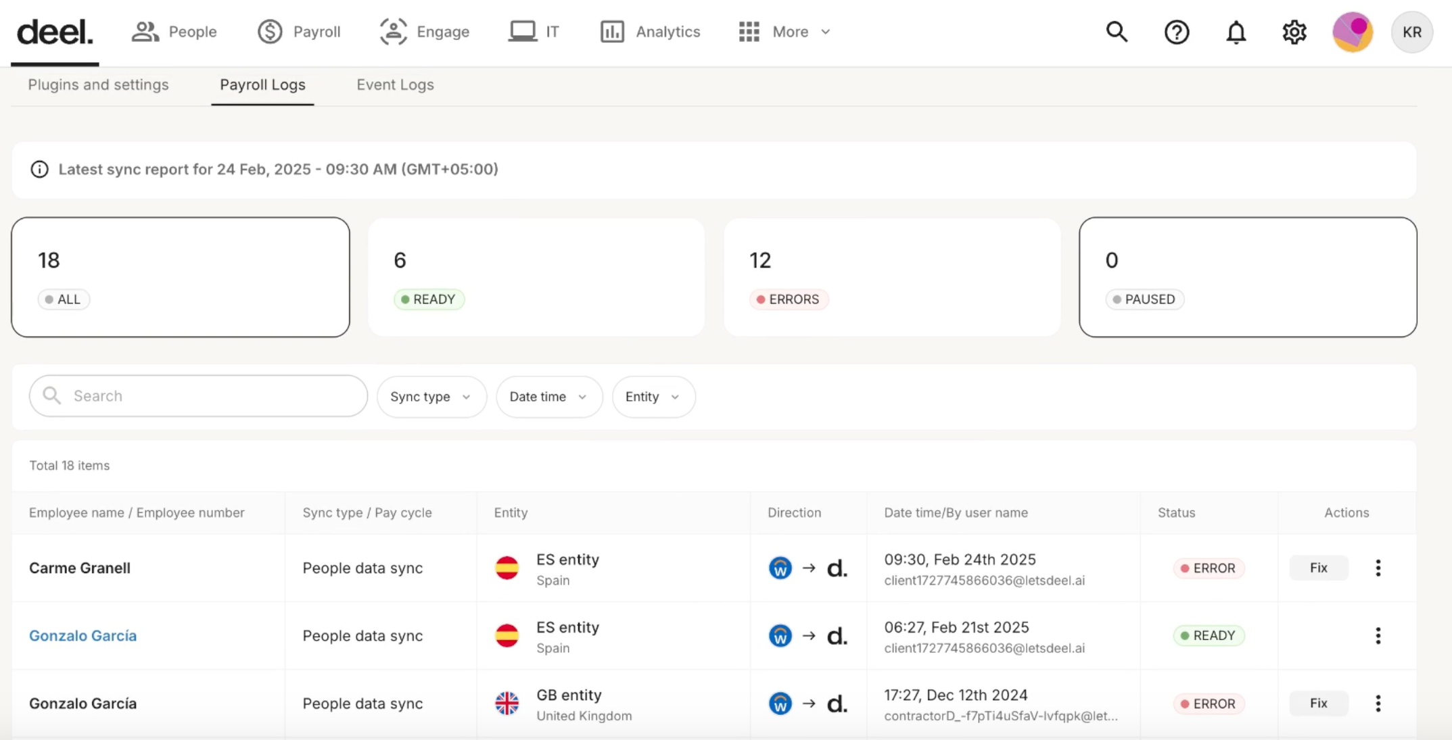The height and width of the screenshot is (740, 1452).
Task: Click the United Kingdom flag icon
Action: (x=507, y=703)
